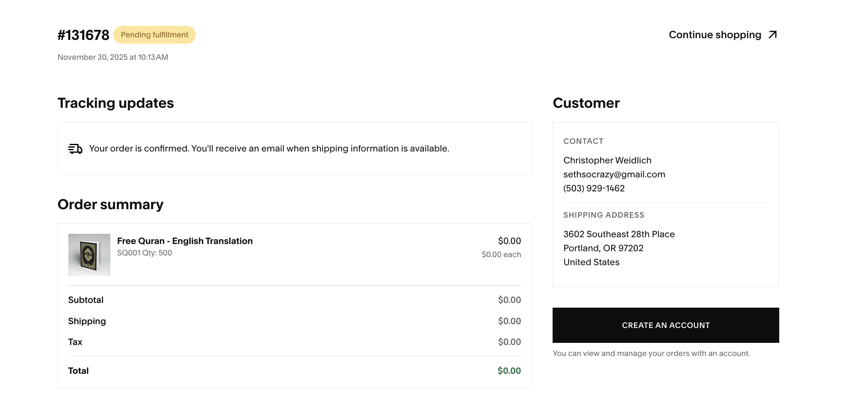Screen dimensions: 848x415
Task: Click the SQ001 Qty: 500 text
Action: click(x=144, y=253)
